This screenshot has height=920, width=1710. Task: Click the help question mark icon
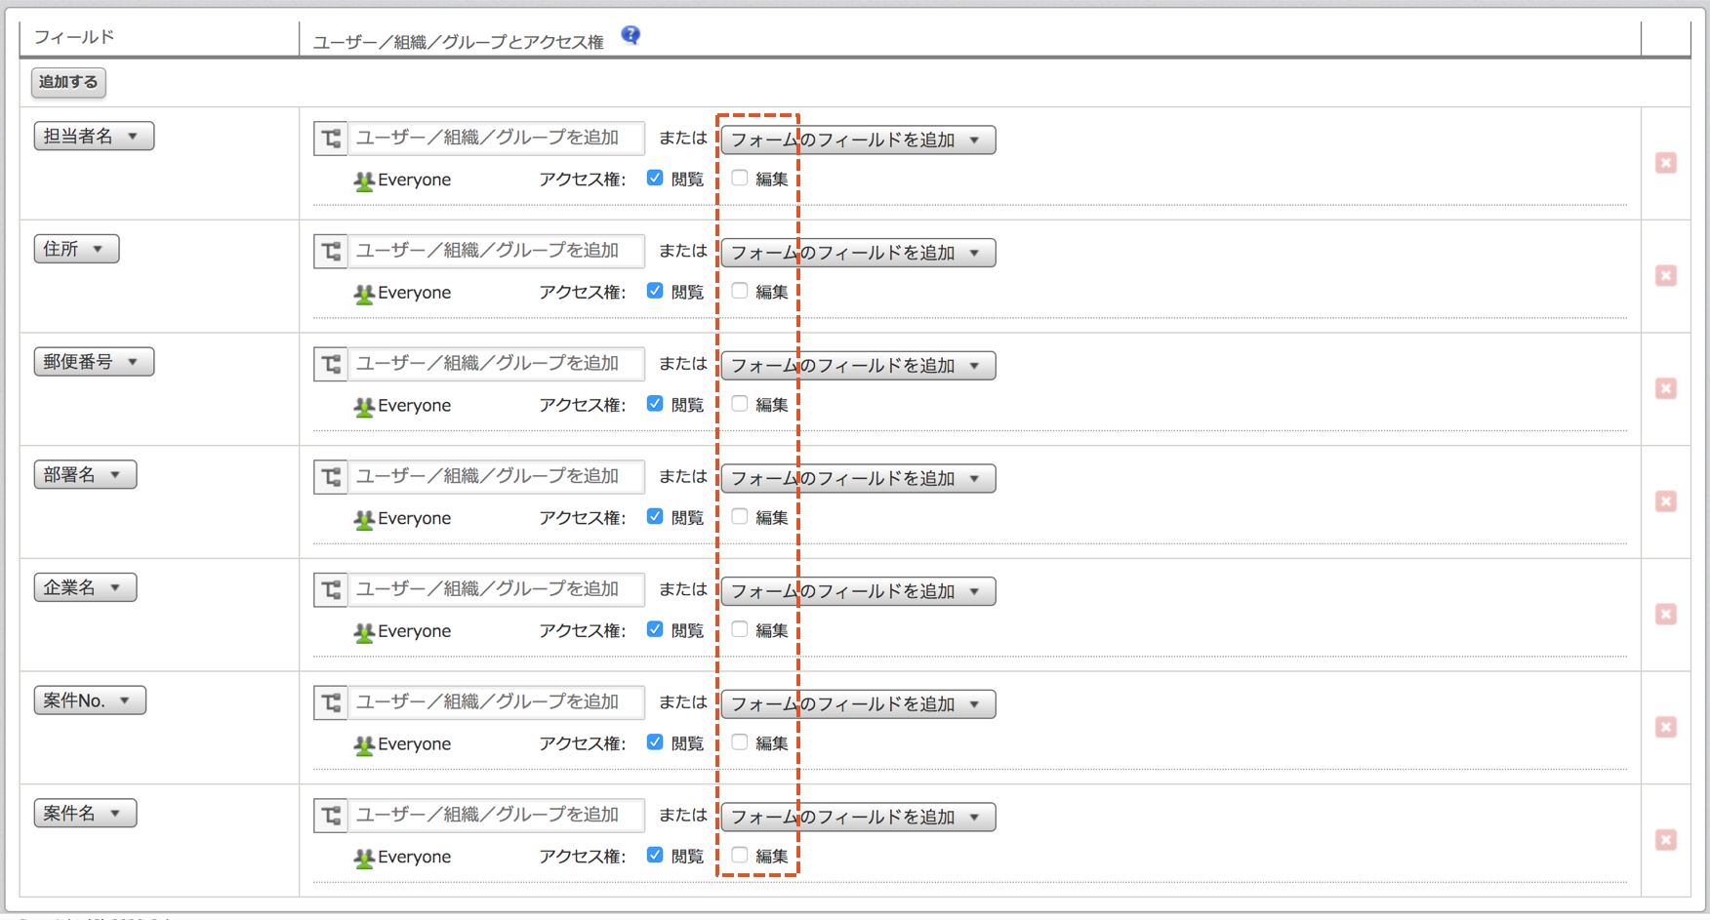point(631,36)
